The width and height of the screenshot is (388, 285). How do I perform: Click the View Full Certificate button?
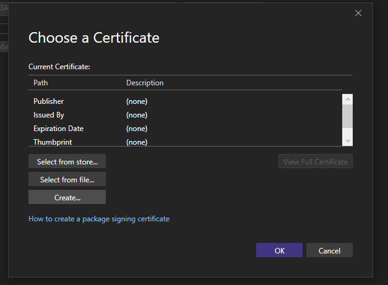316,161
